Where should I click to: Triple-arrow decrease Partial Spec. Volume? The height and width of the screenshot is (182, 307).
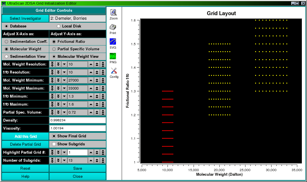(x=52, y=112)
